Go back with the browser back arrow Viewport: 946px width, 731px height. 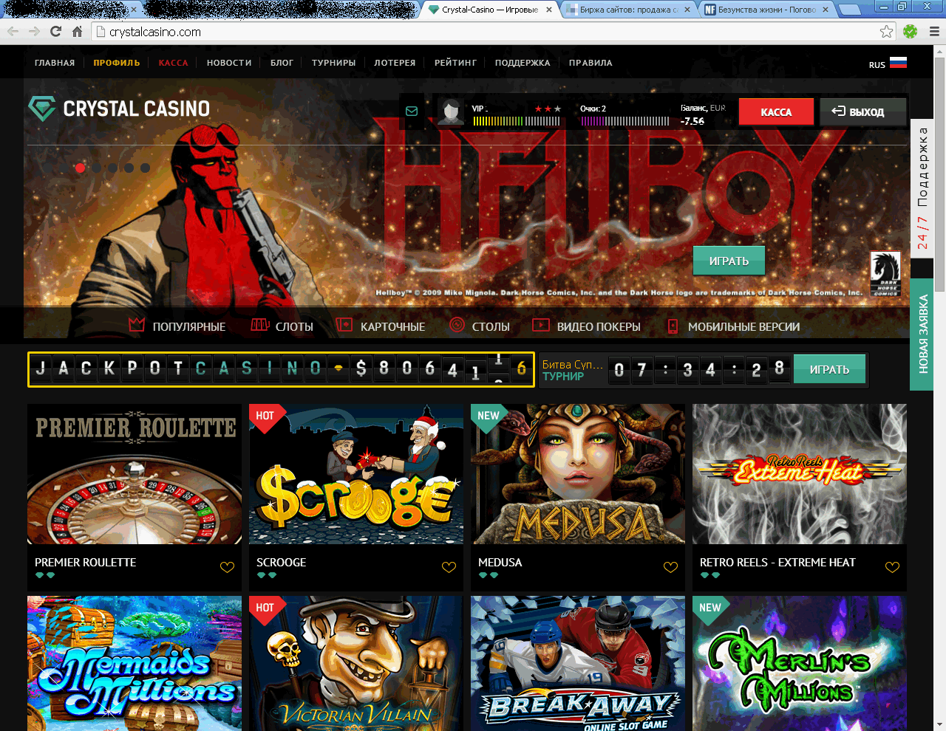tap(13, 32)
